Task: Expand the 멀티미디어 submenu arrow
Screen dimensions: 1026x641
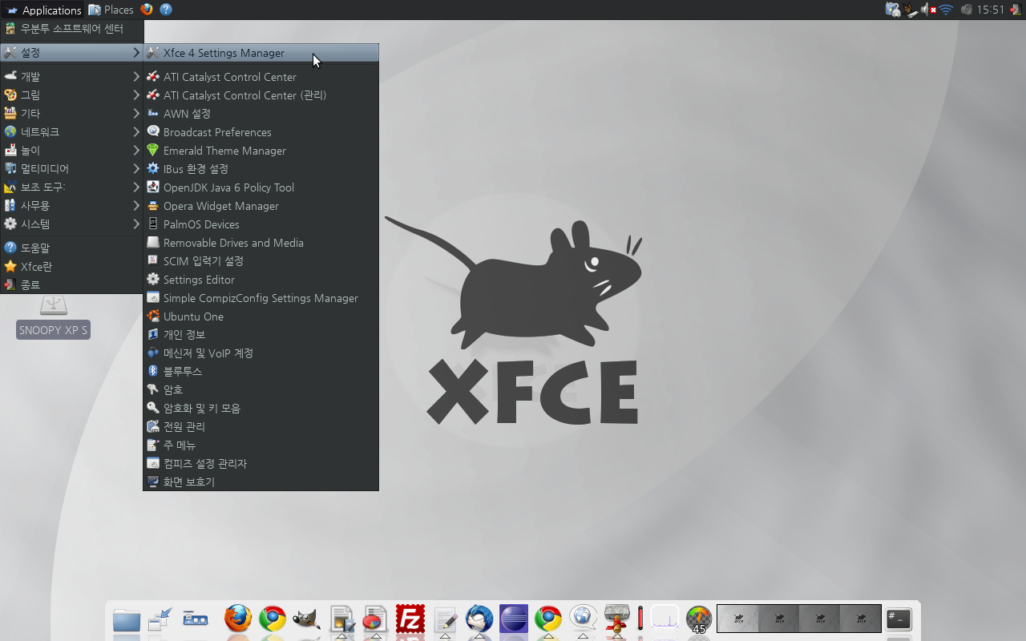Action: 136,169
